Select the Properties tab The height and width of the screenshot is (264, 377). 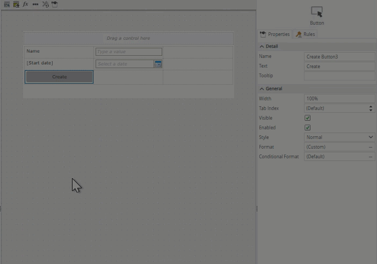coord(275,34)
